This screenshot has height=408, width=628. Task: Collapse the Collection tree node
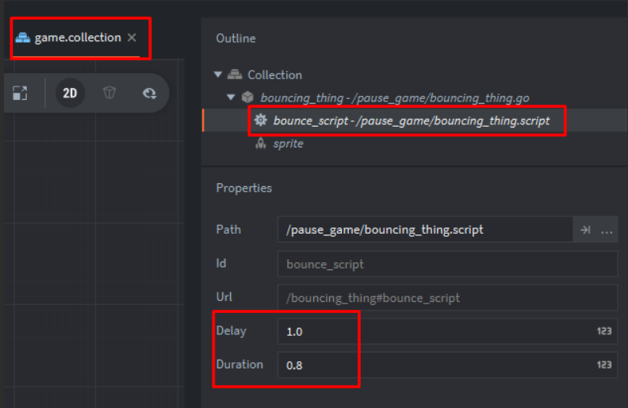click(218, 74)
